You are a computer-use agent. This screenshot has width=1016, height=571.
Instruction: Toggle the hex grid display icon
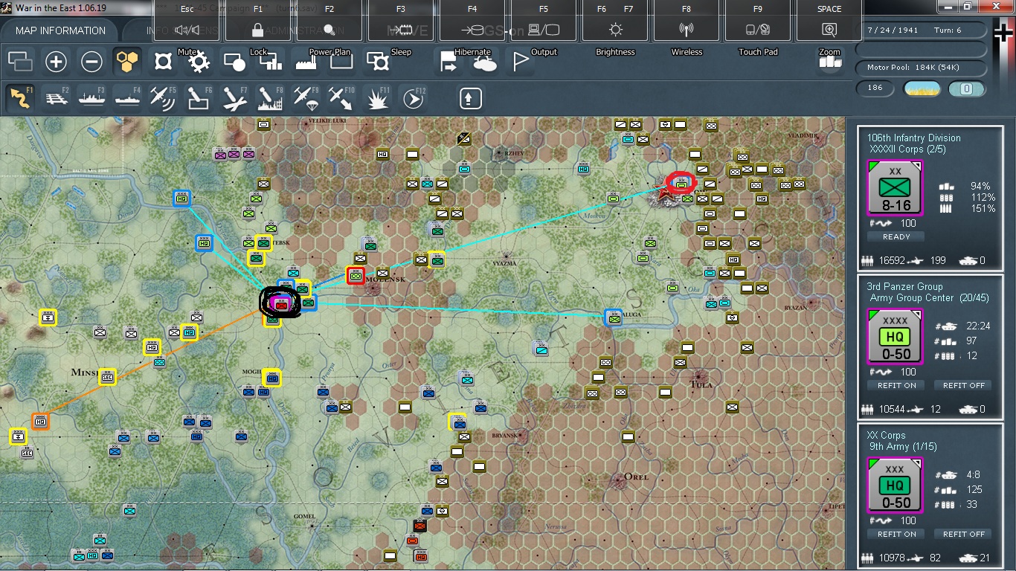click(127, 62)
